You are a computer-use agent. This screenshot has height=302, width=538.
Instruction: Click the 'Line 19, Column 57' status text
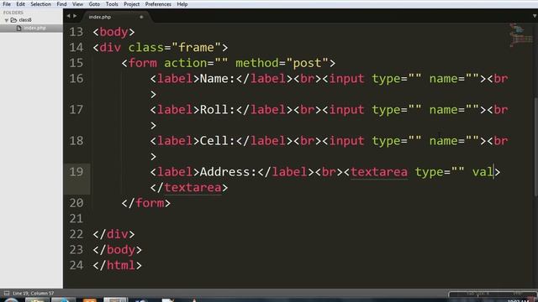[x=34, y=293]
